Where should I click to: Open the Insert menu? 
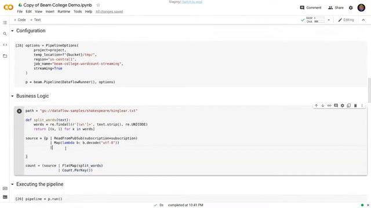(50, 12)
